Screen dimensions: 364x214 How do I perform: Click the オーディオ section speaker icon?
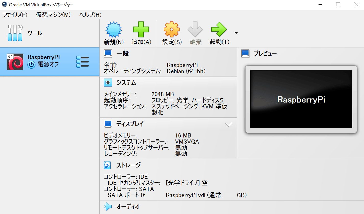click(x=108, y=206)
